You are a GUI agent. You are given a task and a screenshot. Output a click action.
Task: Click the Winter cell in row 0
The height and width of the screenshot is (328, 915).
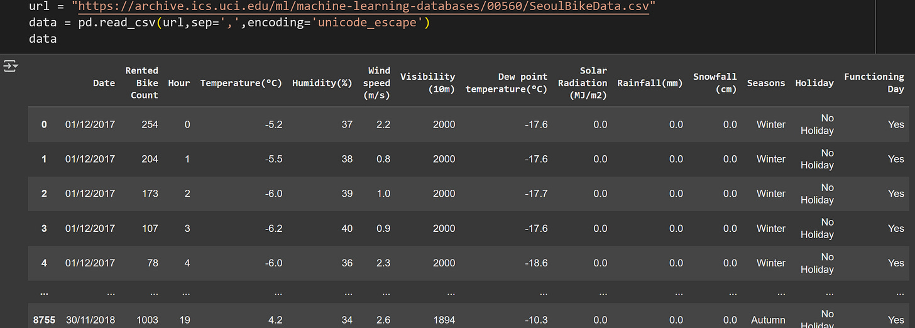770,124
